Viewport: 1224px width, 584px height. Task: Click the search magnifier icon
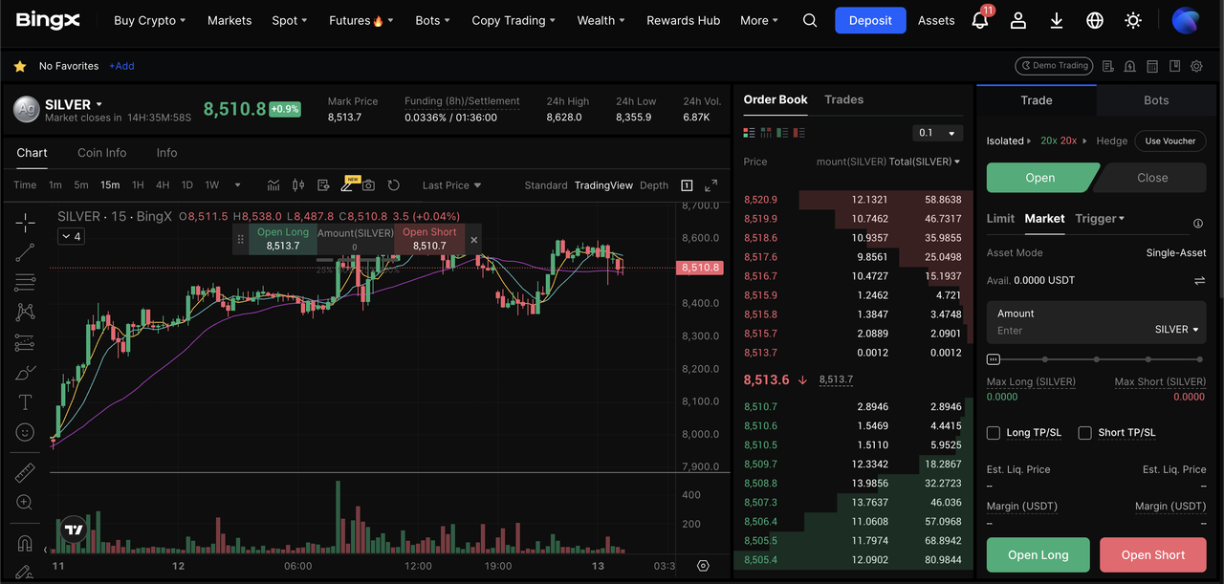pos(810,20)
